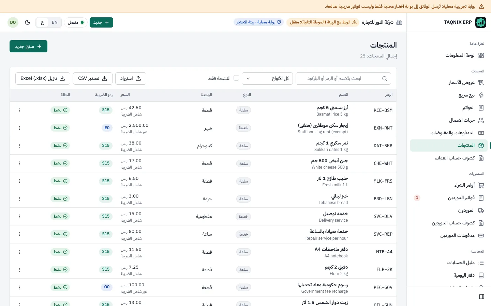This screenshot has height=306, width=491.
Task: Open row actions menu for EXM-RNT
Action: pos(19,128)
